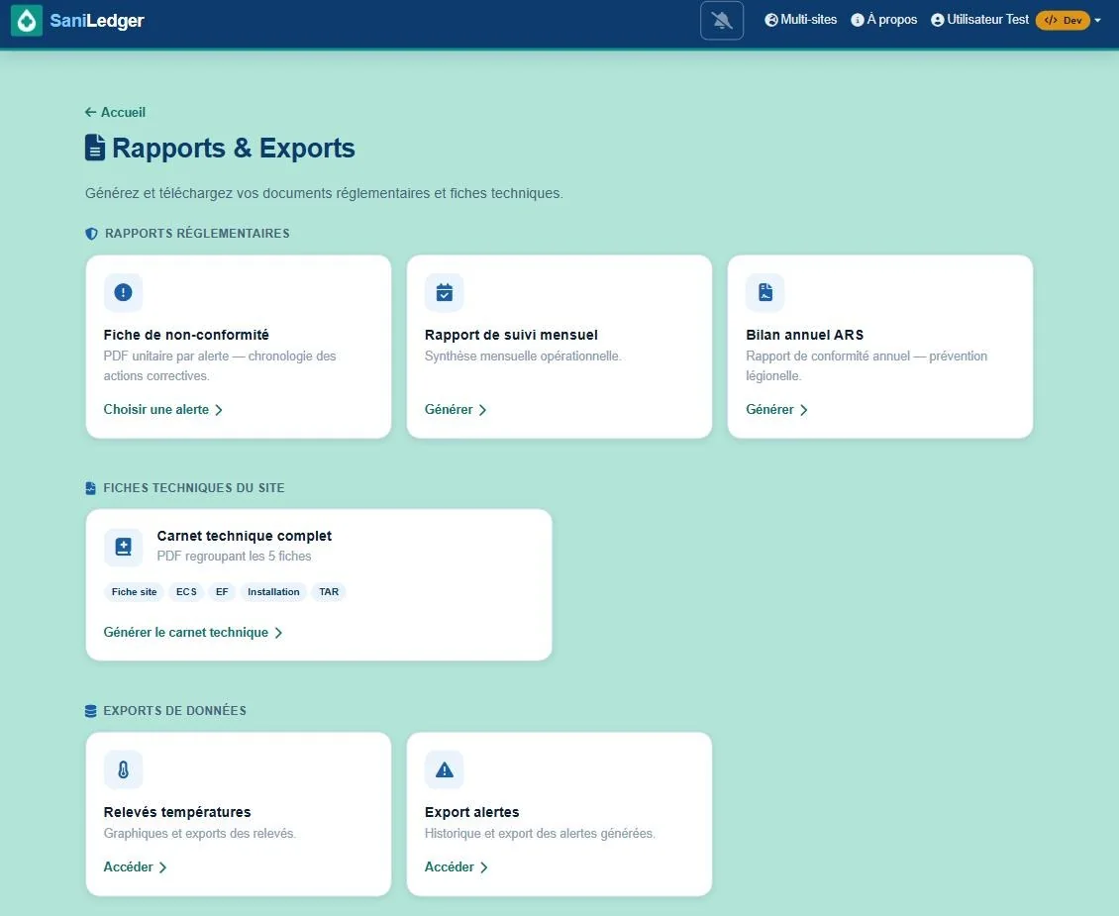Click the chevron next to Choisir une alerte
The width and height of the screenshot is (1119, 916).
219,410
